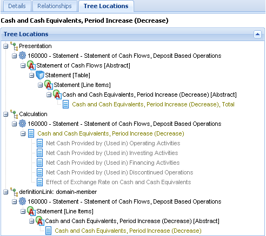The width and height of the screenshot is (266, 236).
Task: Collapse the definitionLink: domain-member node
Action: point(6,192)
